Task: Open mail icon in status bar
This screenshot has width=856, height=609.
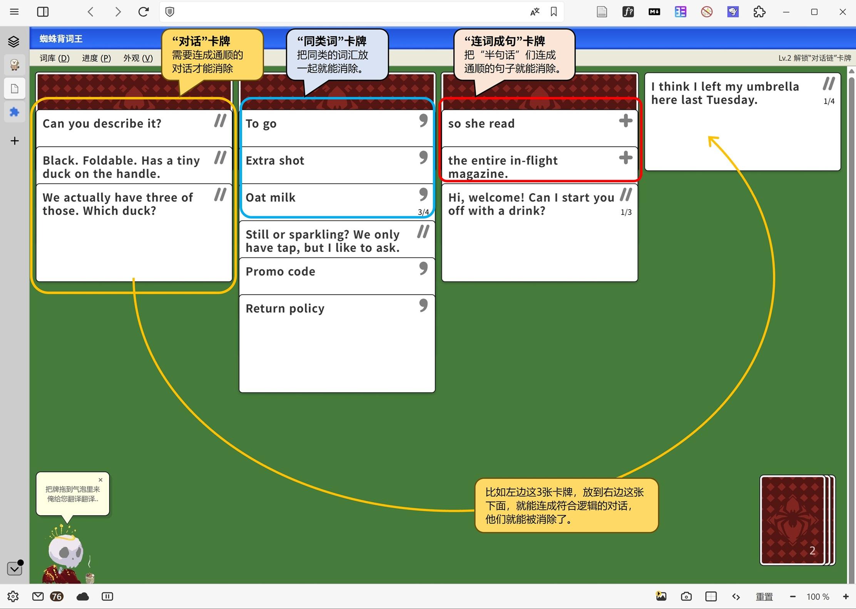Action: pyautogui.click(x=38, y=596)
